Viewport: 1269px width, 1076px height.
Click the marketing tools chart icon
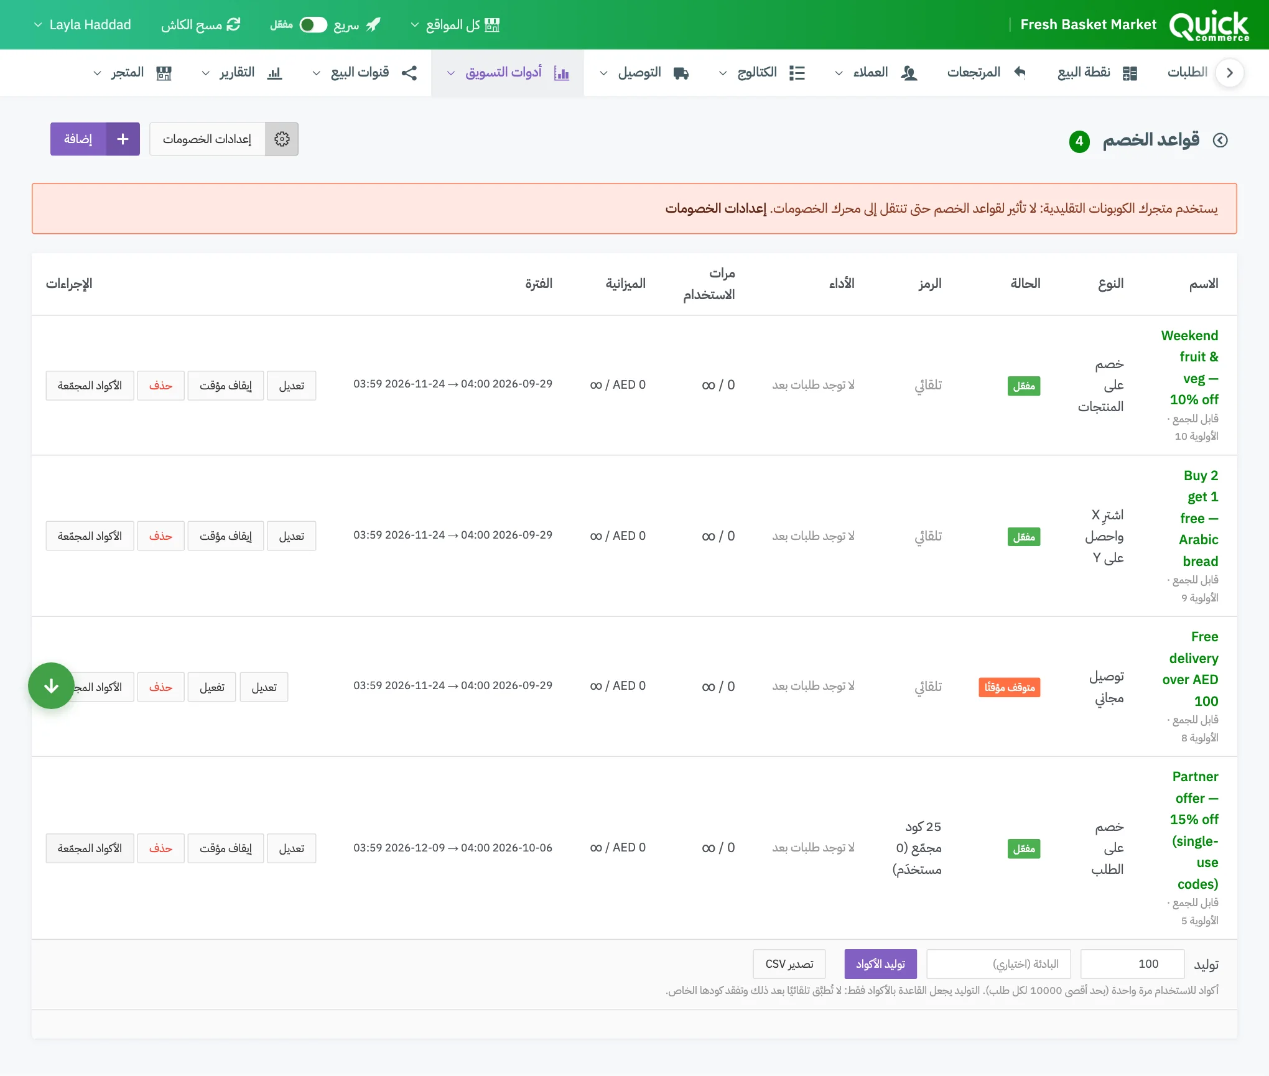[561, 73]
